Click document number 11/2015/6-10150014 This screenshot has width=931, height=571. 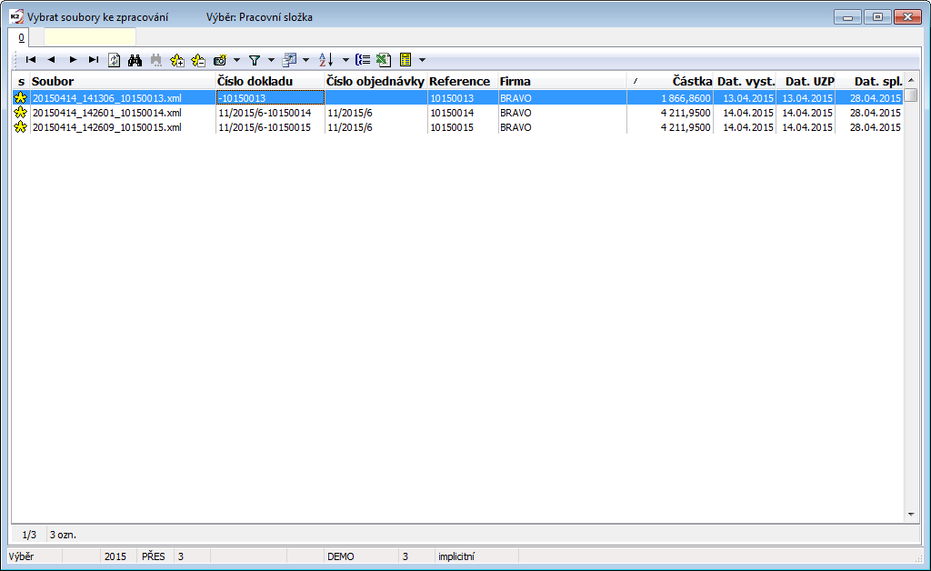click(265, 113)
